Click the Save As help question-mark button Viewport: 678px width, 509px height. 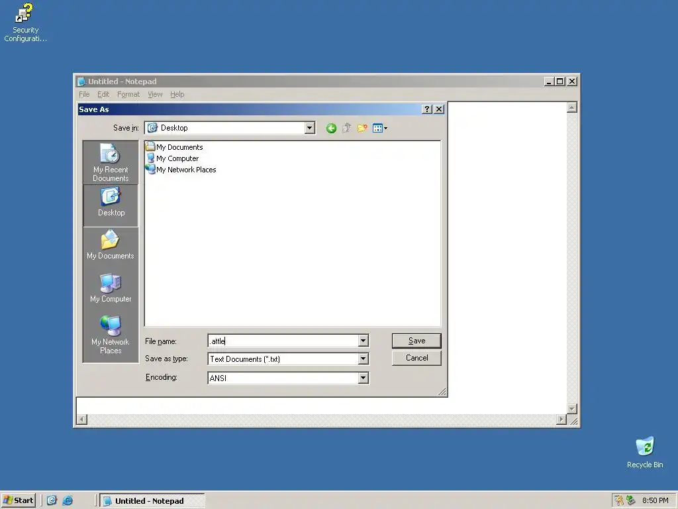427,109
